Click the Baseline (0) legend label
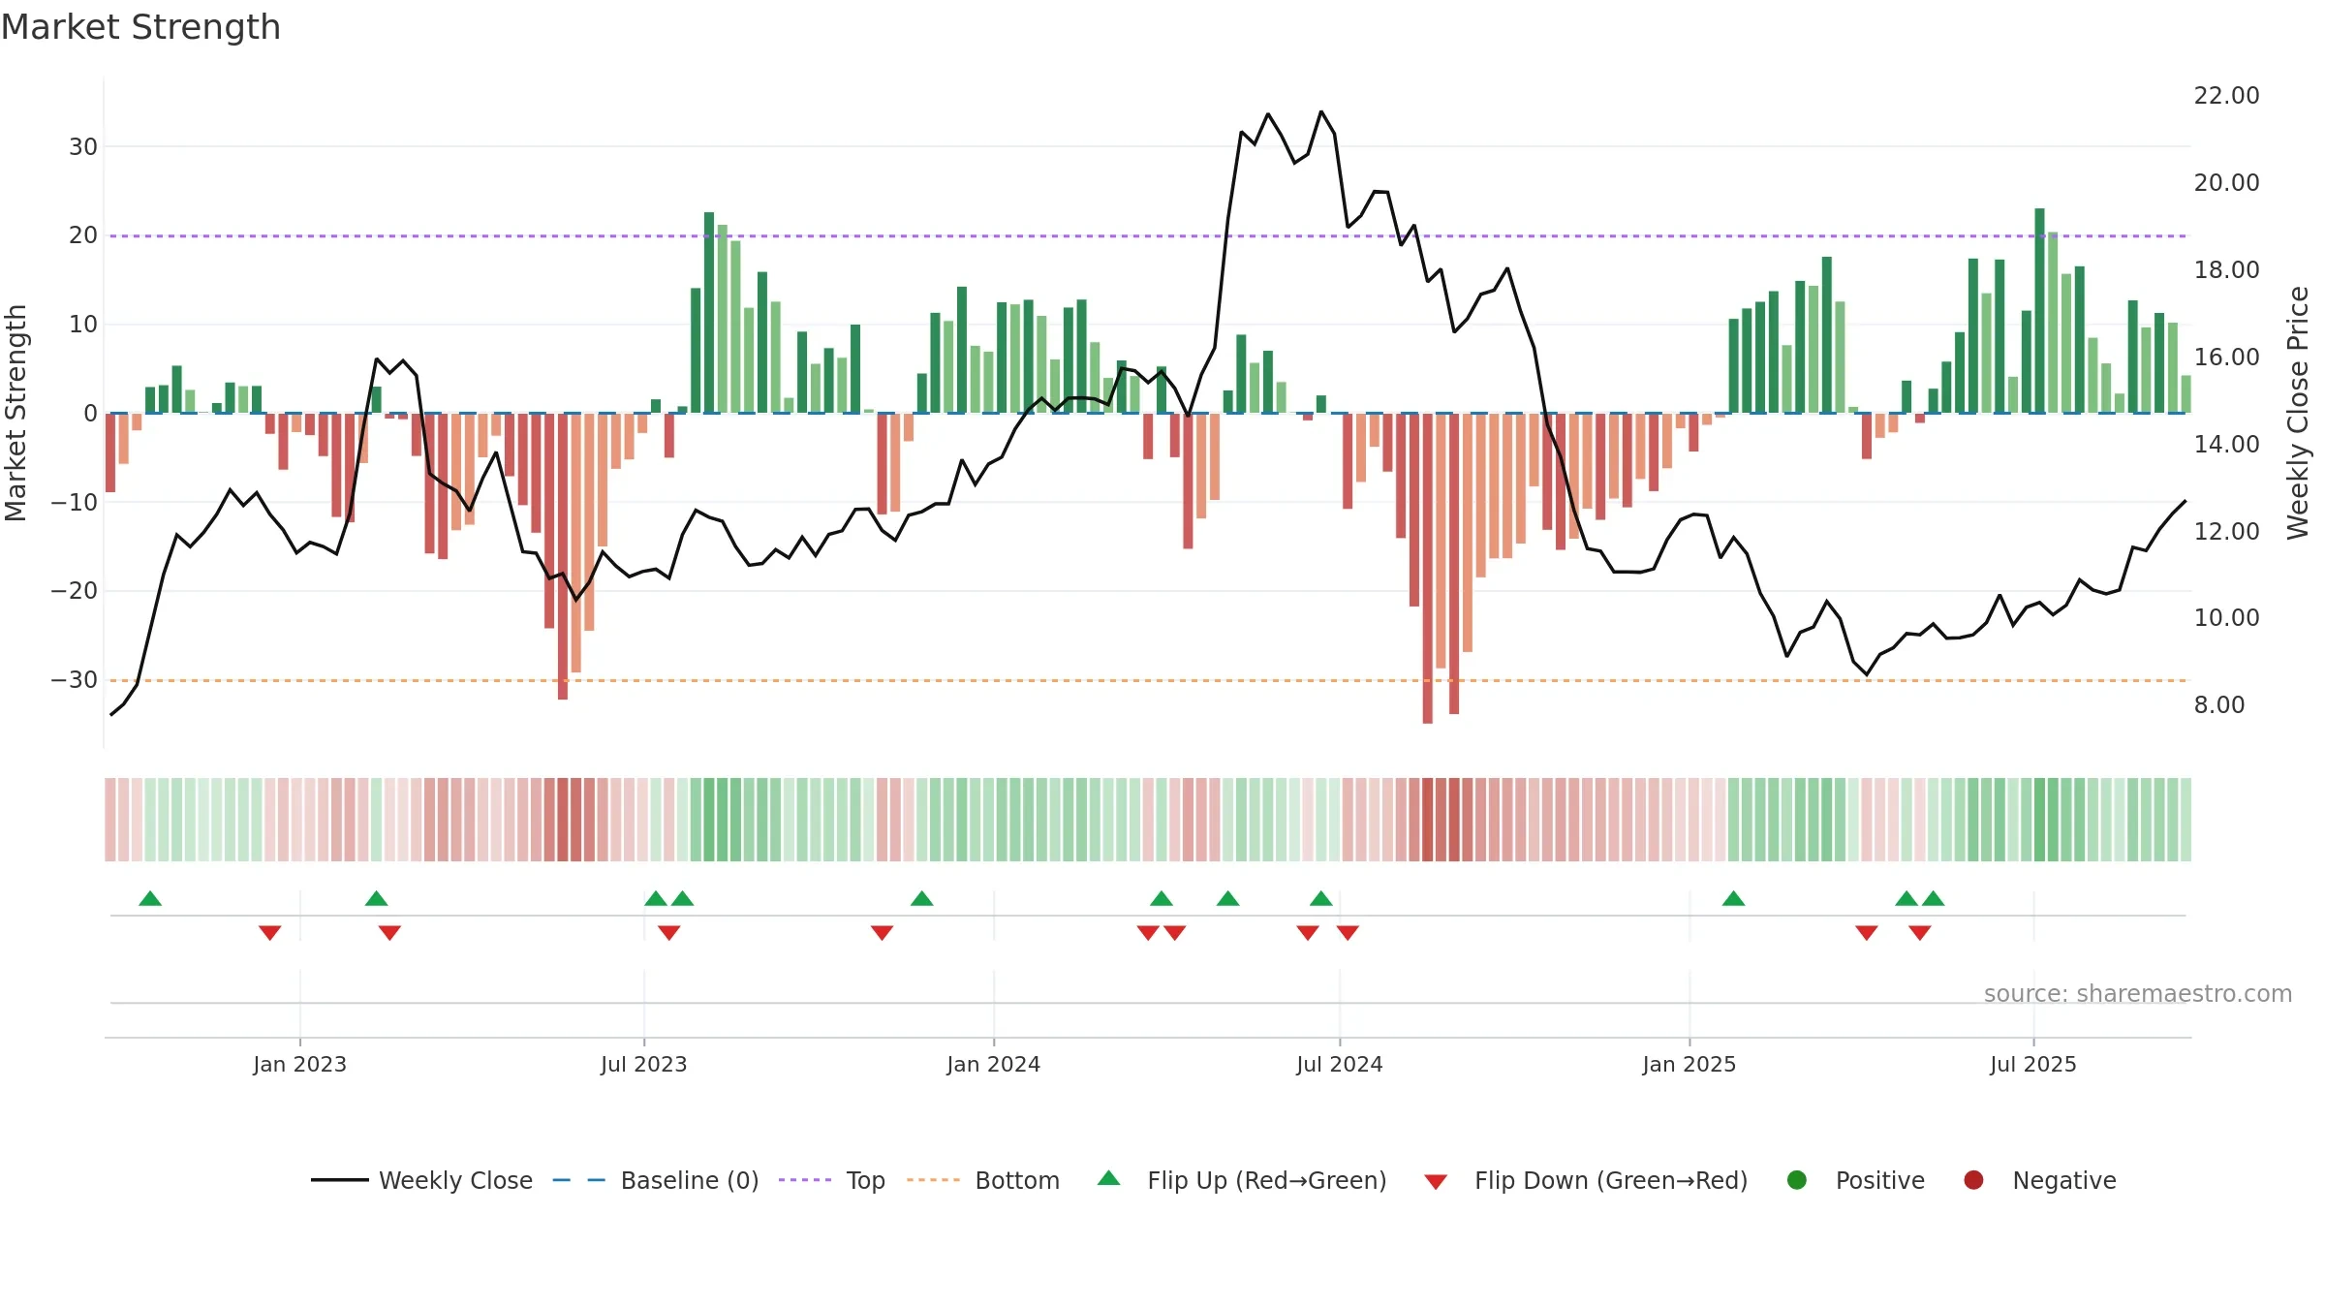The height and width of the screenshot is (1308, 2325). tap(690, 1180)
